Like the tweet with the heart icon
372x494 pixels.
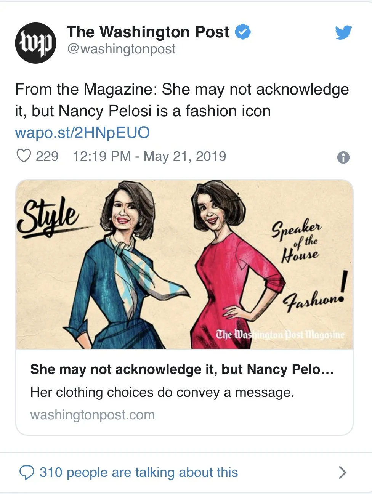[x=24, y=156]
